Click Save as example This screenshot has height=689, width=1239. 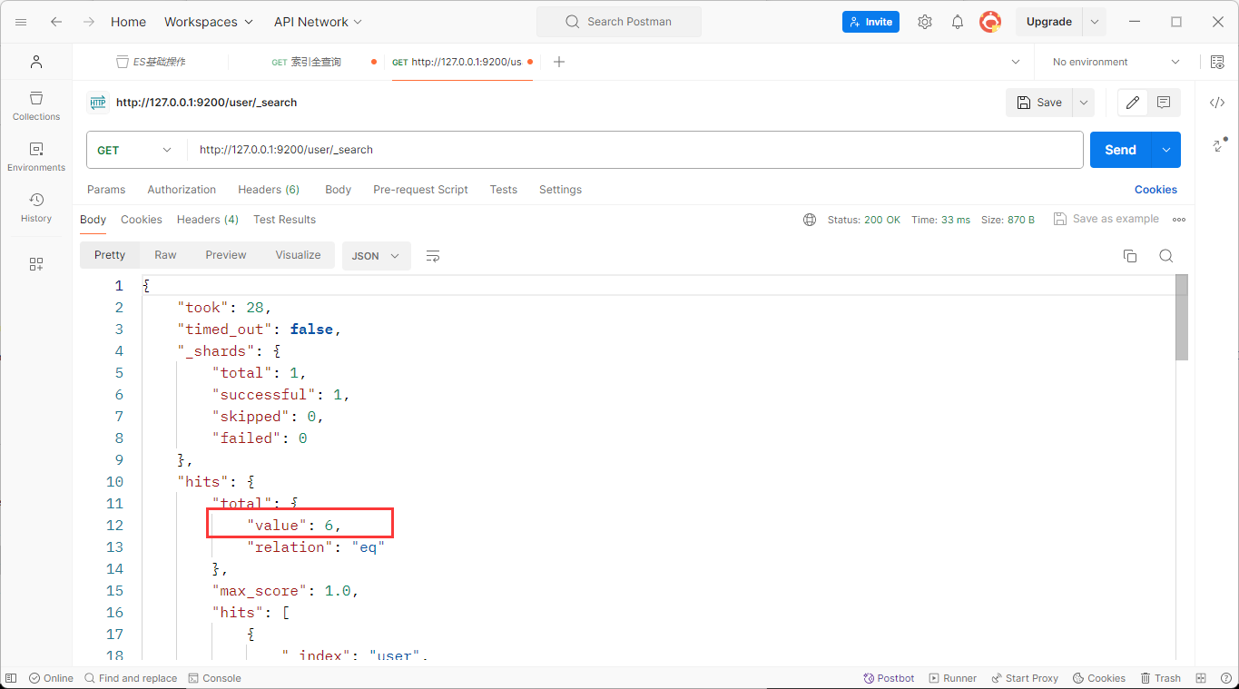pyautogui.click(x=1106, y=219)
